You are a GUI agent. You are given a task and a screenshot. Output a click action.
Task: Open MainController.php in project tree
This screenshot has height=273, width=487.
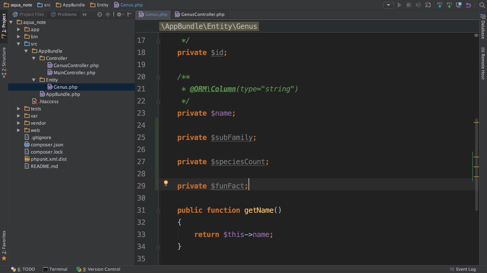(72, 73)
